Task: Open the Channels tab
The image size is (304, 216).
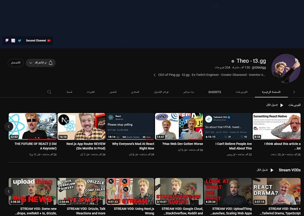Action: click(x=90, y=92)
